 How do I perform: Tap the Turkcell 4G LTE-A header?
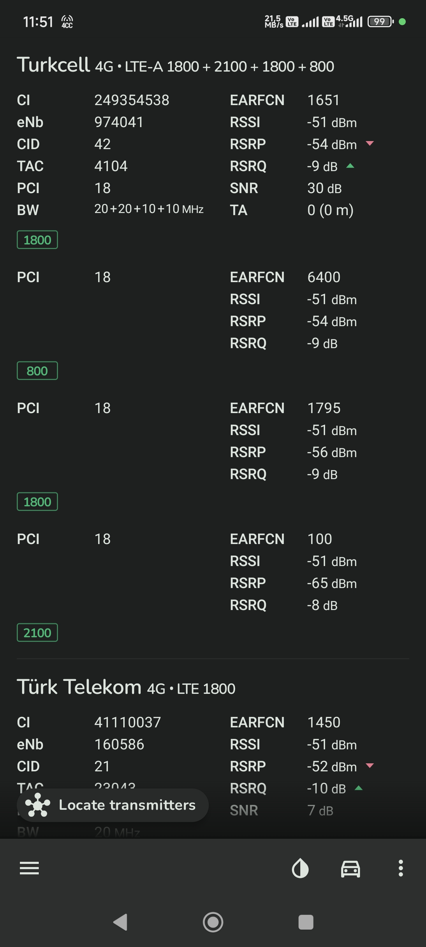(x=175, y=65)
